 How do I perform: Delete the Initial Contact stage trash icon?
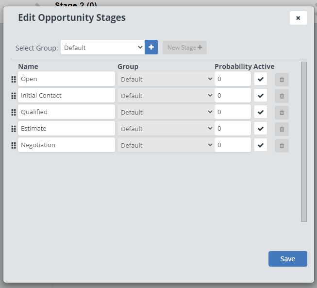[282, 96]
